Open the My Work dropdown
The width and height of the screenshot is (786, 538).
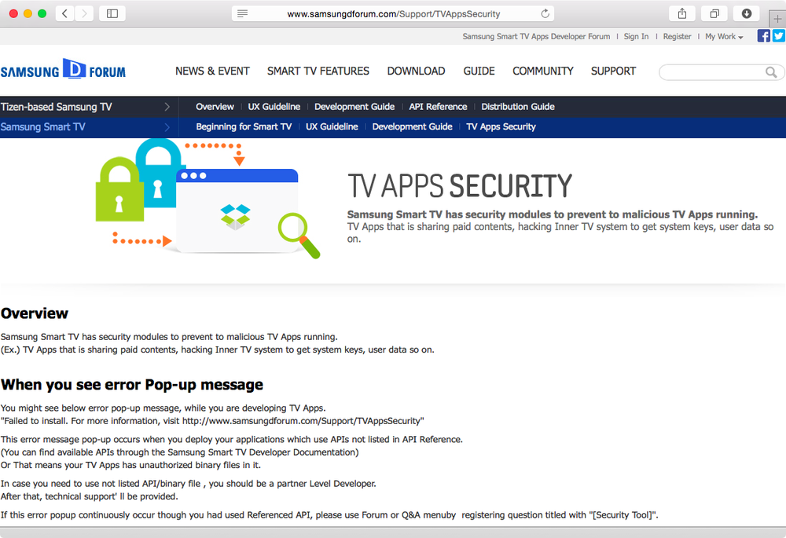click(724, 37)
